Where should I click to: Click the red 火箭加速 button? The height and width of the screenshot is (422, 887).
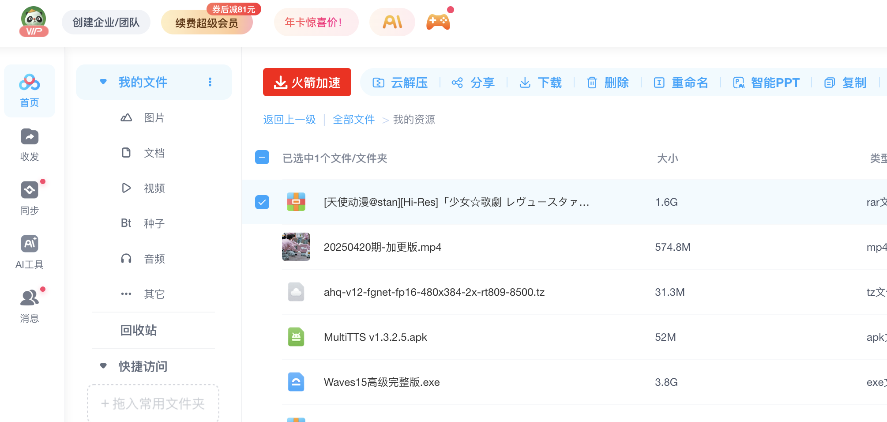(x=307, y=82)
